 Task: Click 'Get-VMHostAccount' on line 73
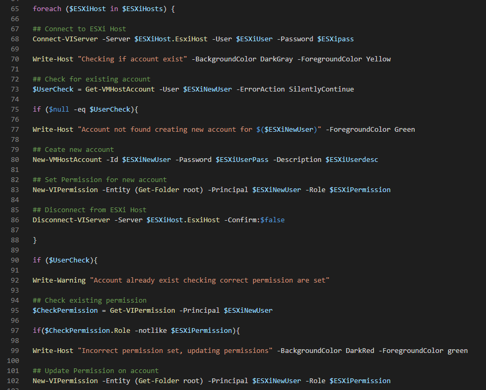coord(120,89)
